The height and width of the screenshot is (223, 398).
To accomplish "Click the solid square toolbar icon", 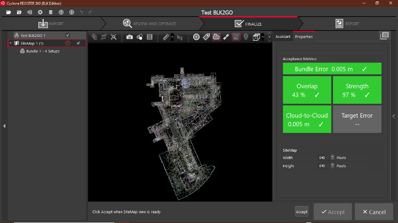I will [149, 37].
